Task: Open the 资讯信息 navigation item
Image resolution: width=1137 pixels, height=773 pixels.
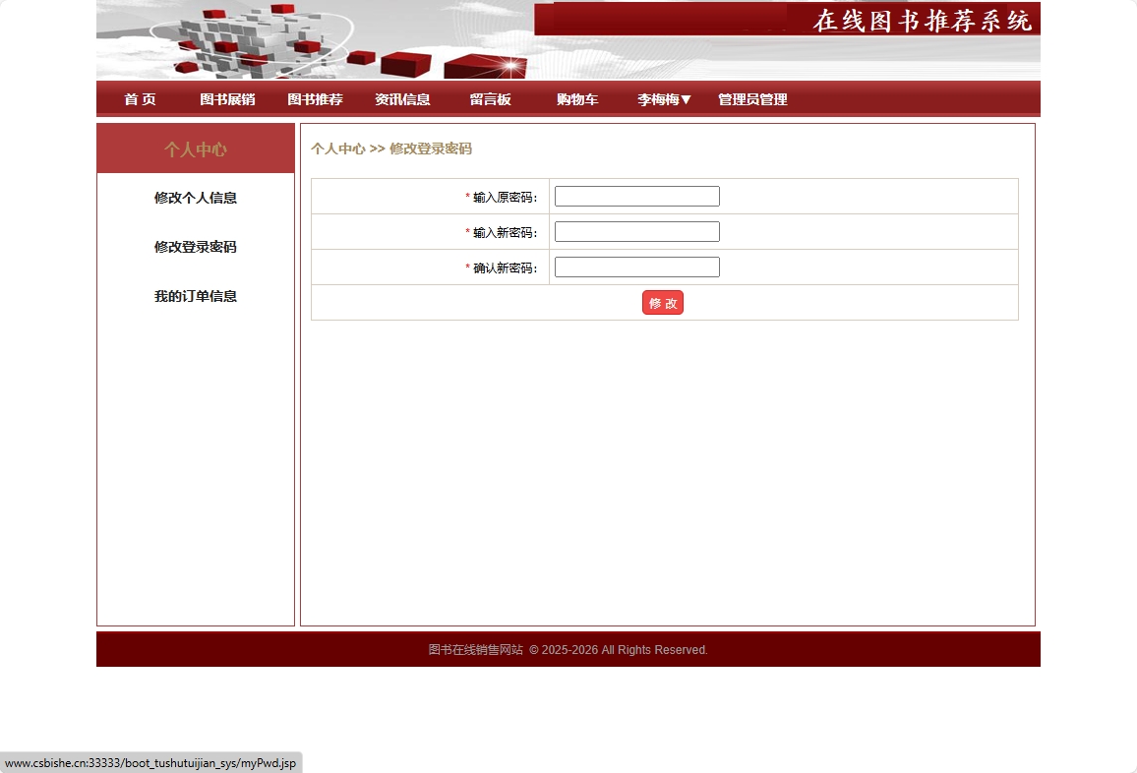Action: tap(402, 98)
